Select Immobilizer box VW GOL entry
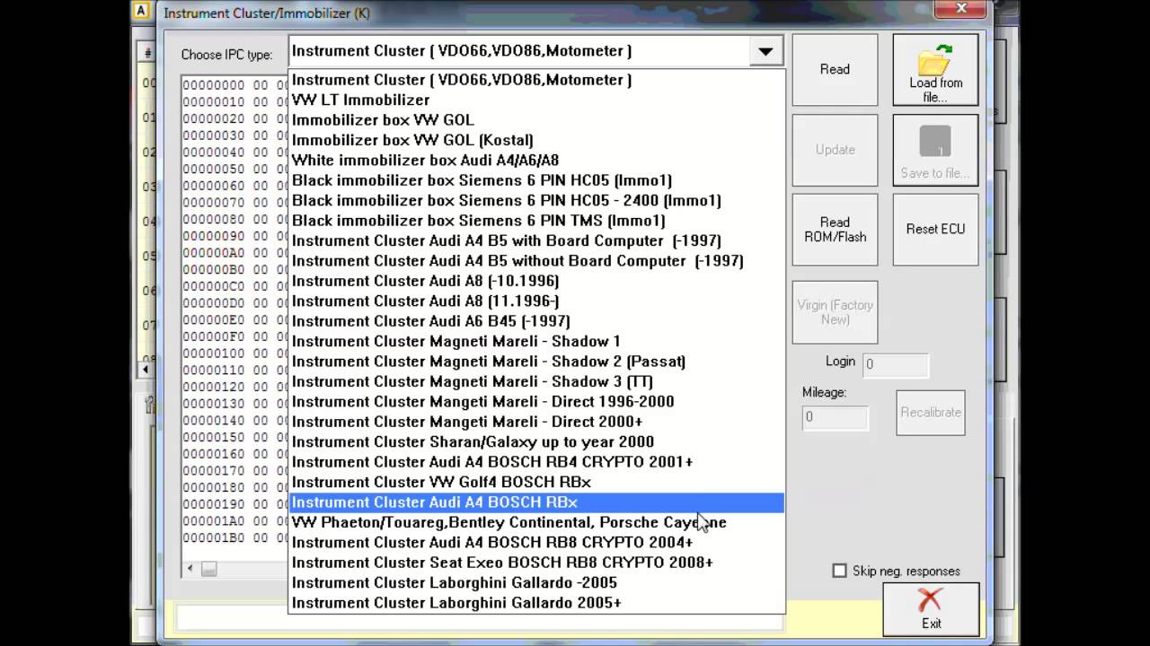 tap(536, 120)
